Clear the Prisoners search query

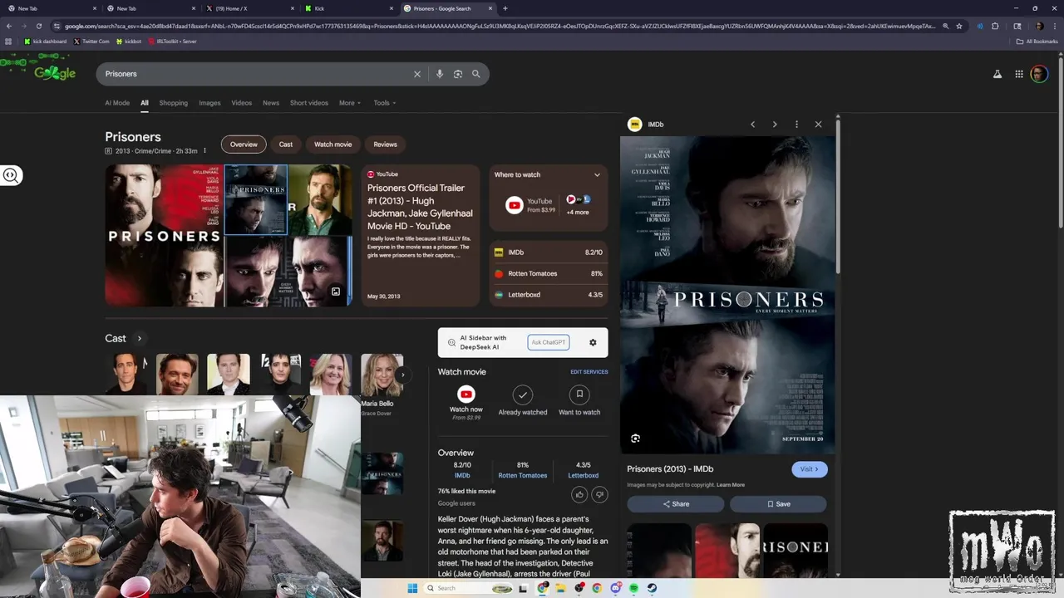coord(417,74)
